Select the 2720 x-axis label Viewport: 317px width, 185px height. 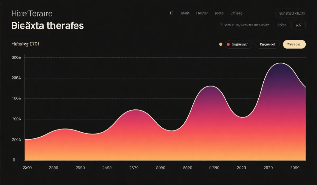tap(134, 168)
